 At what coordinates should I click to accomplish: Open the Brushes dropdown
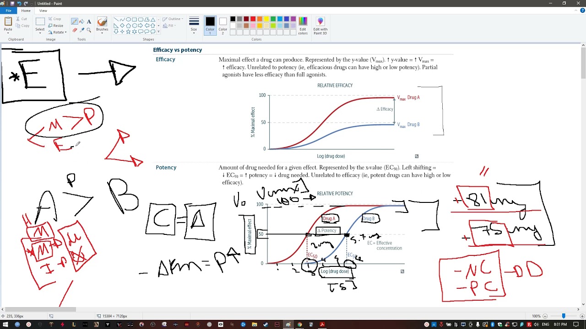point(102,33)
